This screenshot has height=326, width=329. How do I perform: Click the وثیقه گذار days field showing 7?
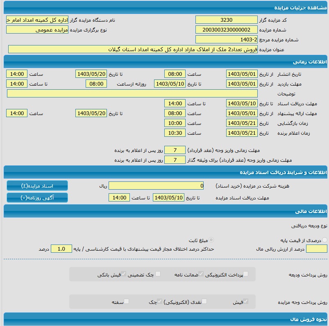point(175,160)
